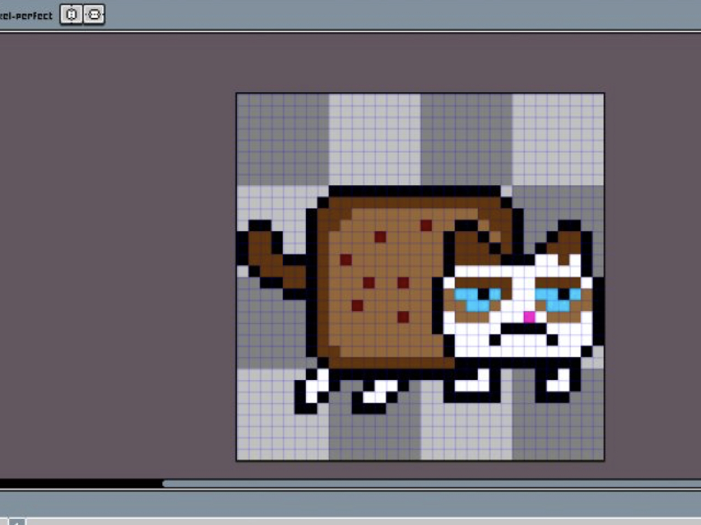Click the pink nose pixel on the cat
Screen dimensions: 701x525
tap(529, 317)
